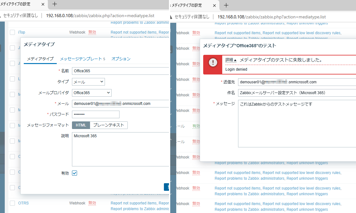Close the left browser's メディアタイプの設定 tab
This screenshot has height=213, width=356.
(43, 4)
